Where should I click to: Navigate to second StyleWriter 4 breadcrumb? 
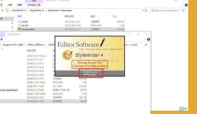(x=37, y=10)
